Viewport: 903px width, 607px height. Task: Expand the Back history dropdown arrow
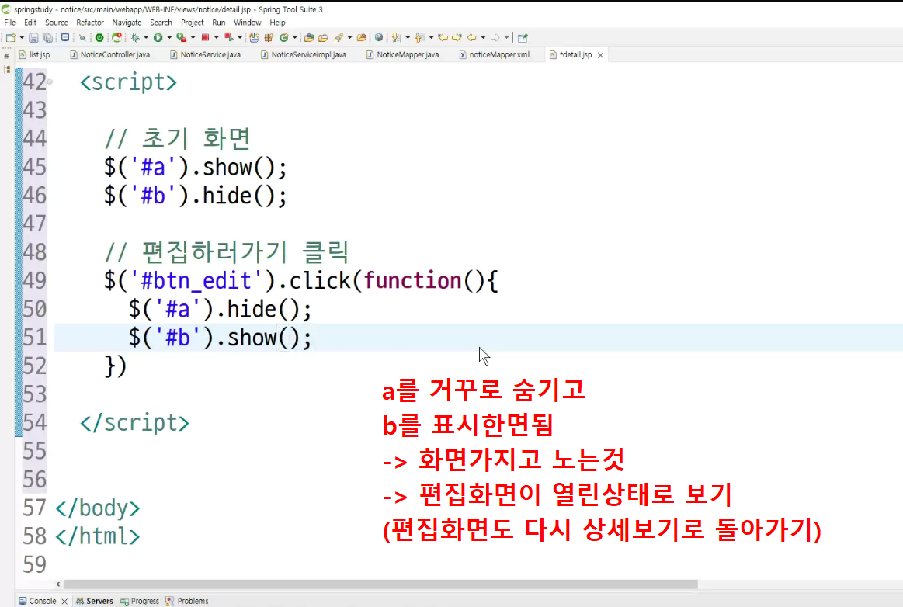[x=483, y=37]
